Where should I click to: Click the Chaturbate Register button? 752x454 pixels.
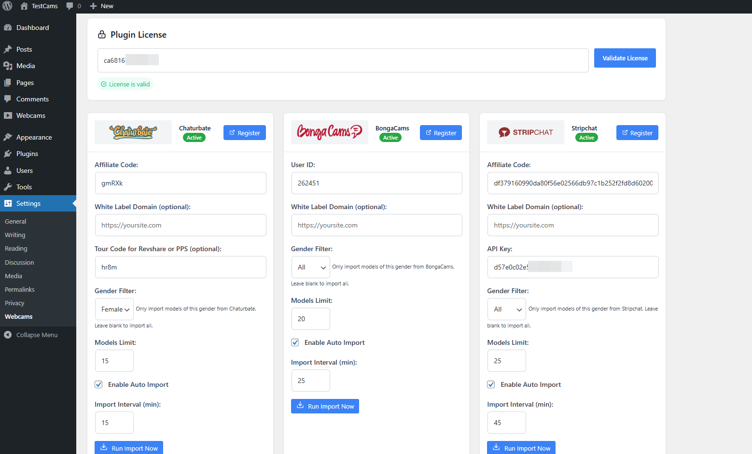(245, 133)
